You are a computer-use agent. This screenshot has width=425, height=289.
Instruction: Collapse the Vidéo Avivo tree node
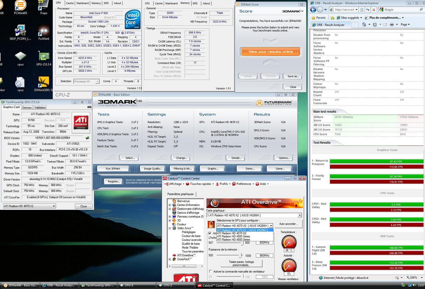coord(170,228)
